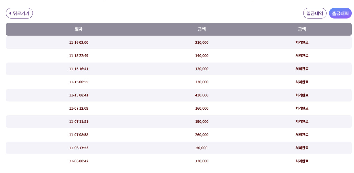Click 처리완료 status in the 260,000 row
This screenshot has width=354, height=173.
pos(302,135)
